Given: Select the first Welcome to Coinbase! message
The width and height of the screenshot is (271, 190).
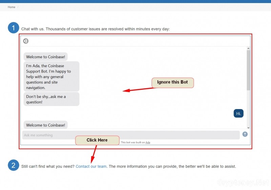Looking at the screenshot, I should click(45, 57).
